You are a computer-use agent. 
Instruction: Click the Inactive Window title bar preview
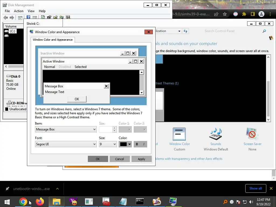pos(88,53)
